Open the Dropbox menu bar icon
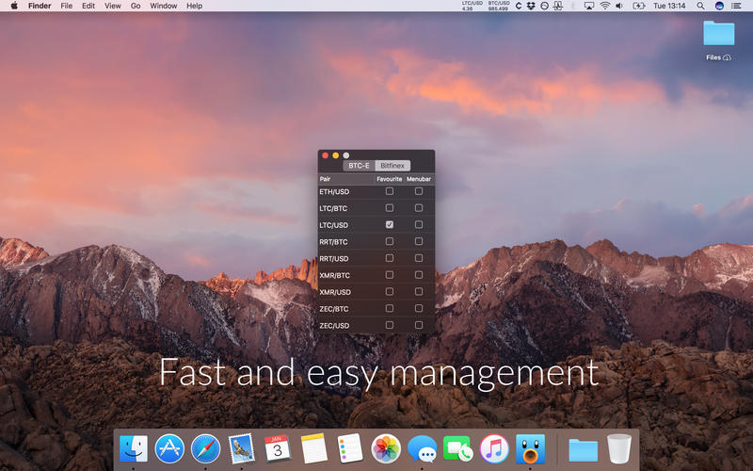 [x=531, y=6]
